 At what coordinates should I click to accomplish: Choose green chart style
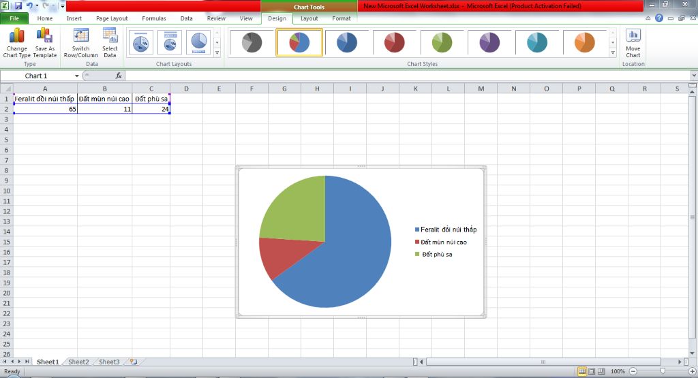click(442, 42)
